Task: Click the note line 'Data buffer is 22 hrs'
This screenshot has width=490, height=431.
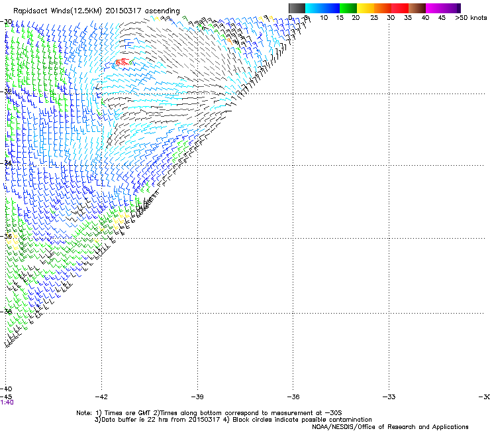Action: pos(233,420)
